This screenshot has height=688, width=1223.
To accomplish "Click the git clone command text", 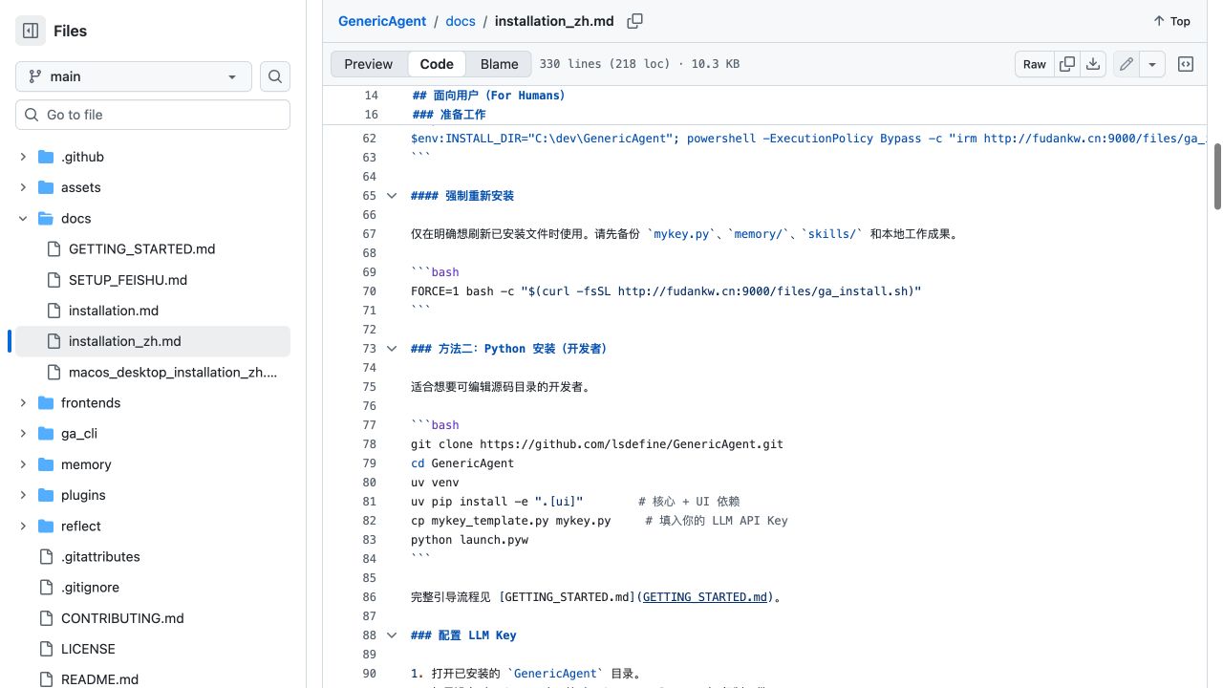I will pyautogui.click(x=597, y=444).
